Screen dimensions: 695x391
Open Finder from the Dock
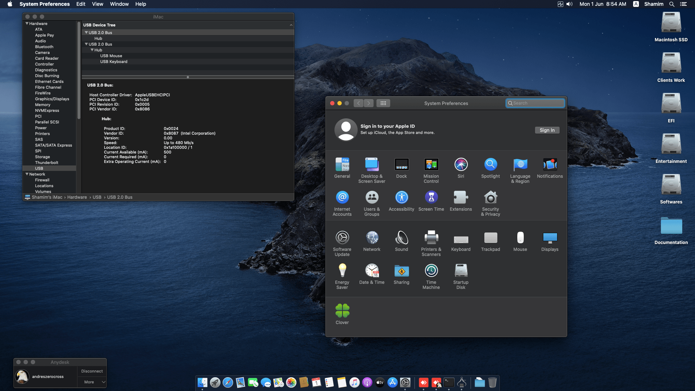click(202, 382)
